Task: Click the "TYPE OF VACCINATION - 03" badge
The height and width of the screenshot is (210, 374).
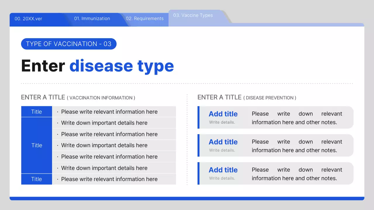Action: [69, 44]
